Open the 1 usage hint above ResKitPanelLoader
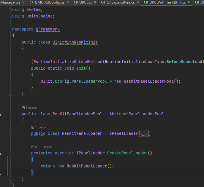Image resolution: width=204 pixels, height=187 pixels. tap(41, 127)
